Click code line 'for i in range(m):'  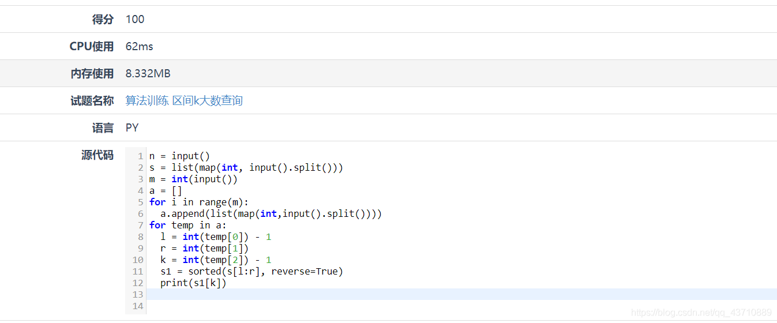[199, 202]
